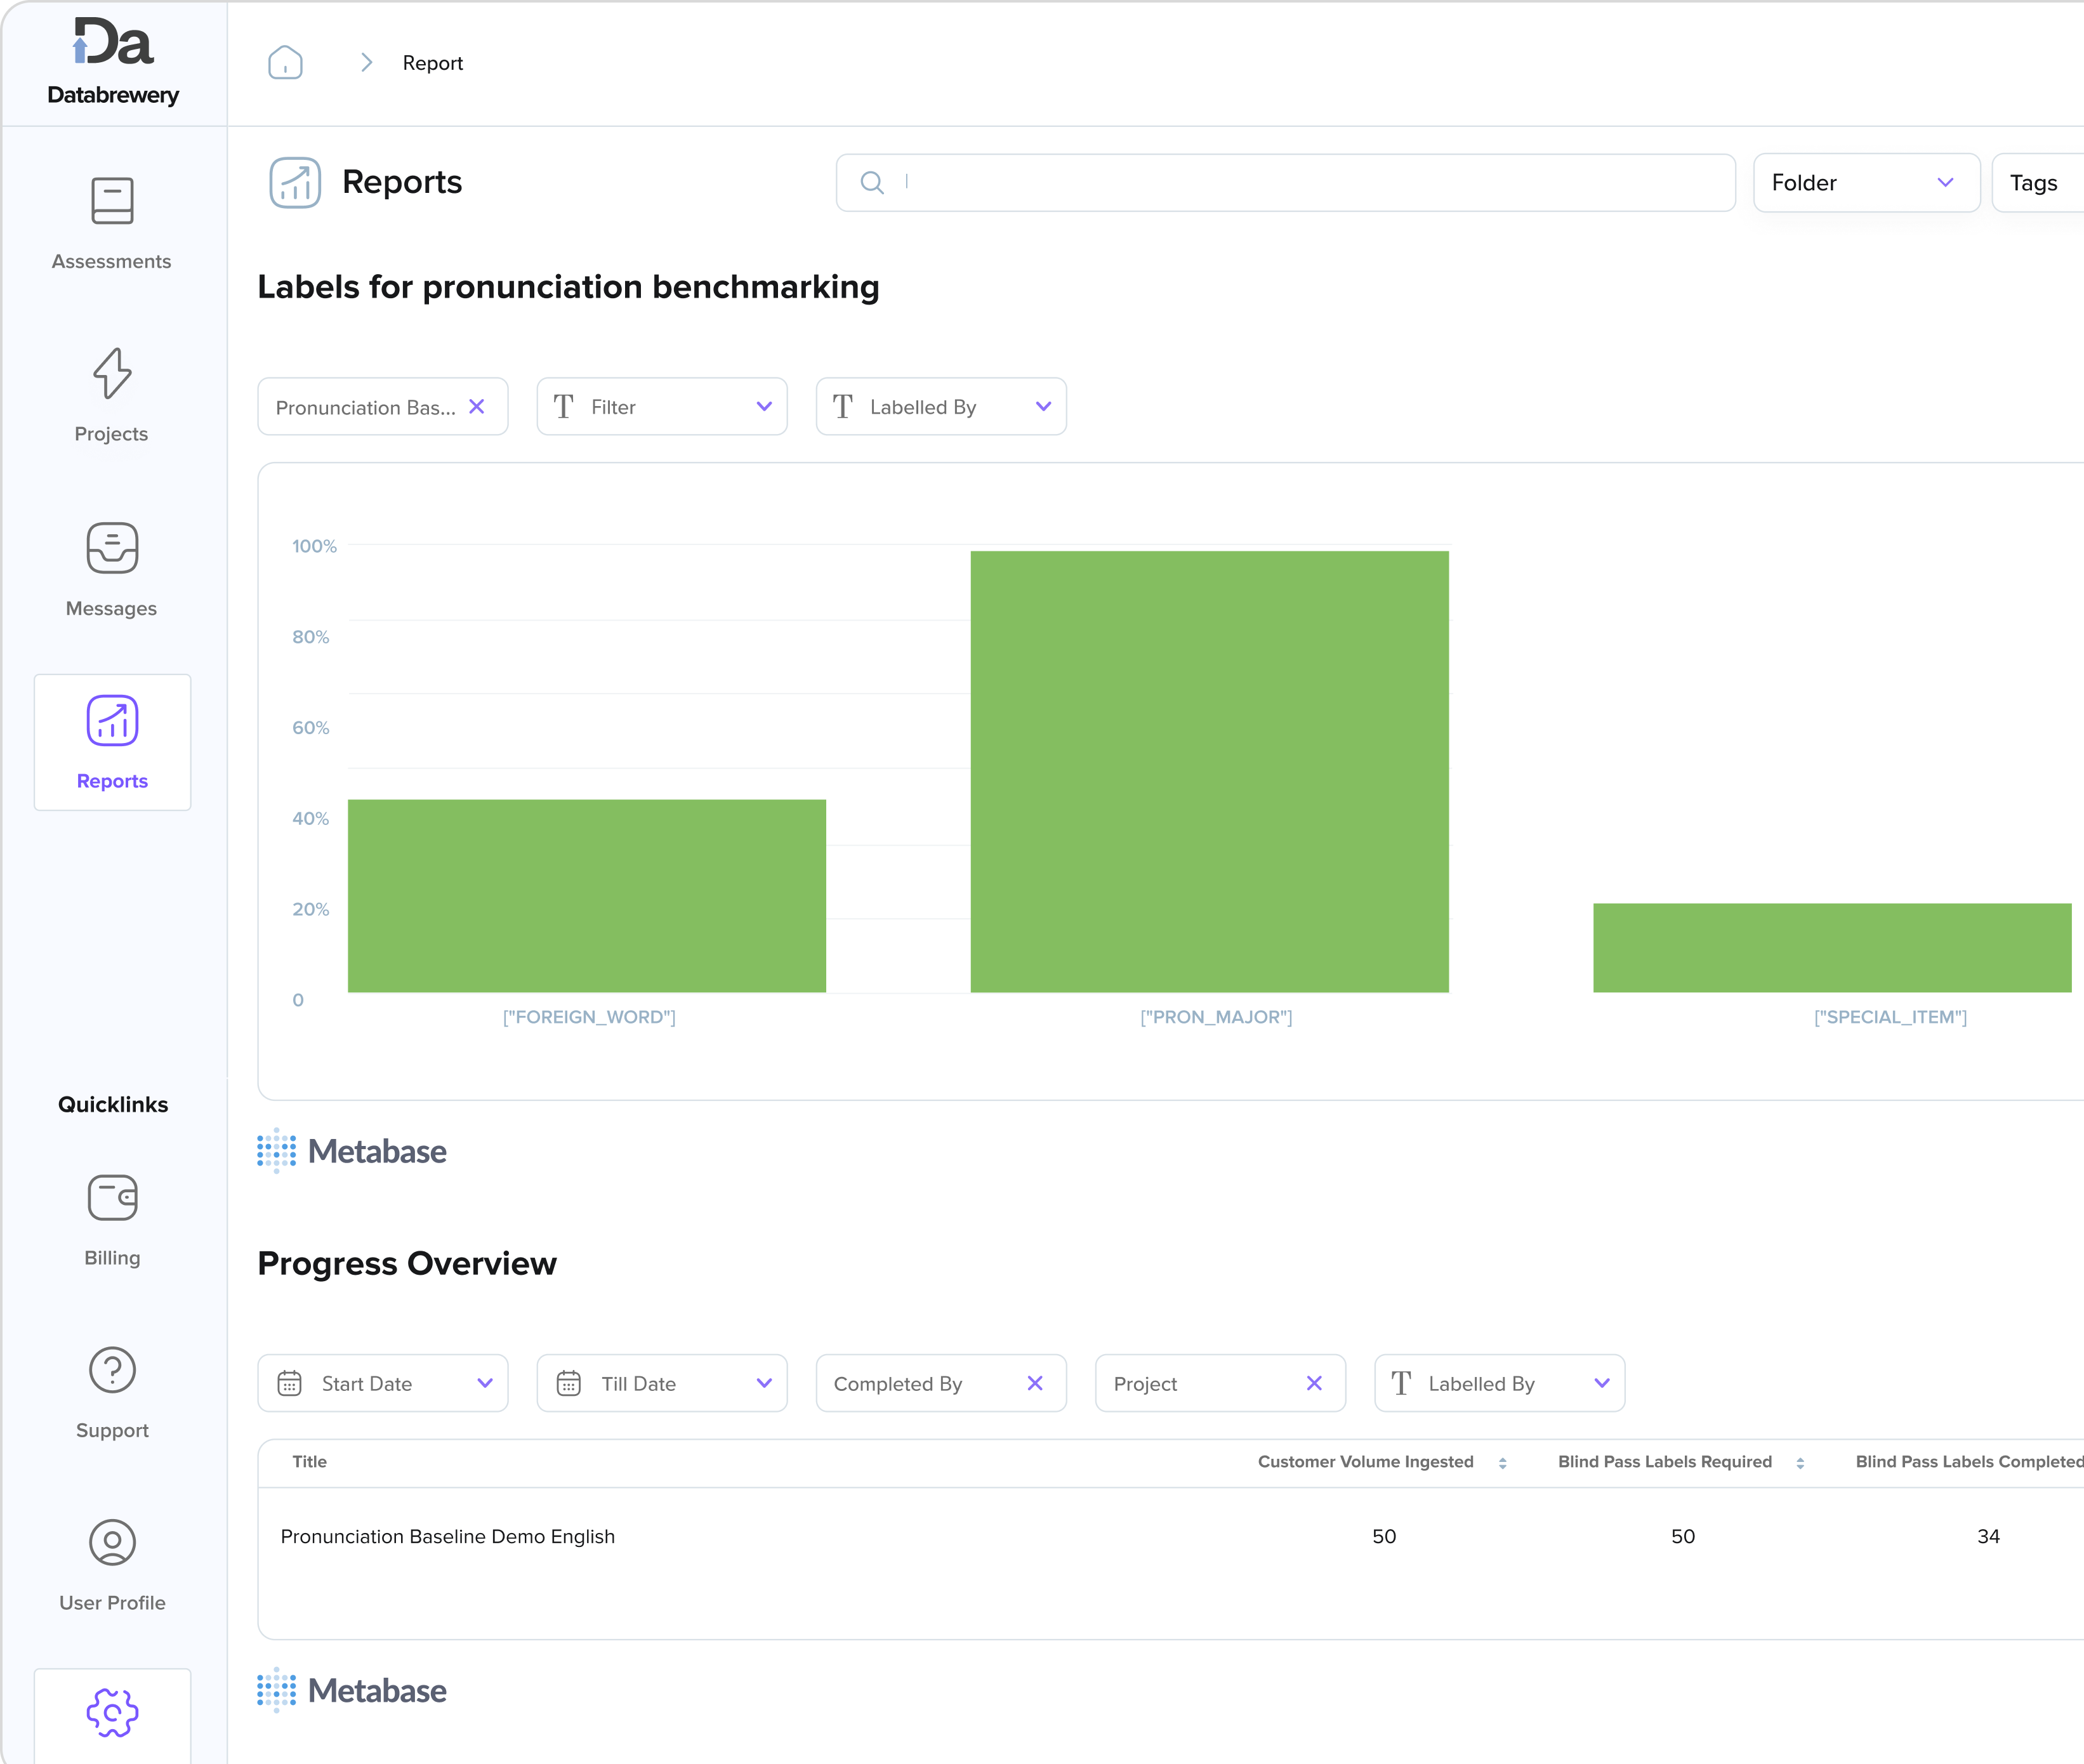Clear the Project filter

coord(1314,1383)
